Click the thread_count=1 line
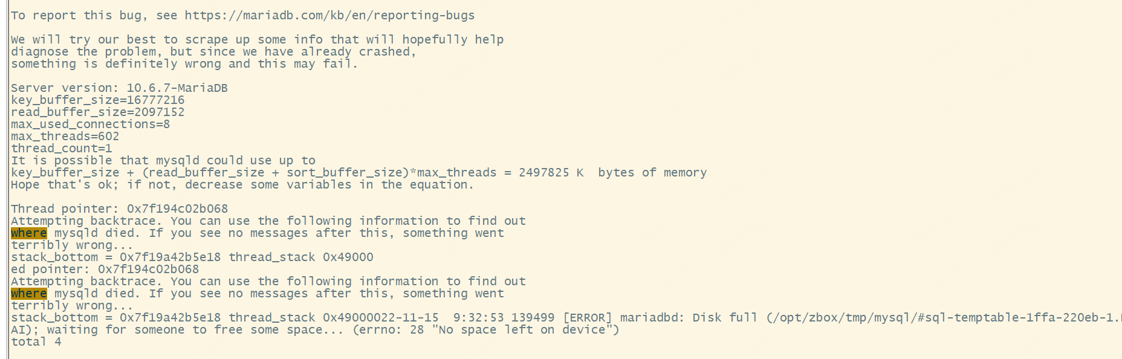Image resolution: width=1122 pixels, height=359 pixels. coord(61,149)
